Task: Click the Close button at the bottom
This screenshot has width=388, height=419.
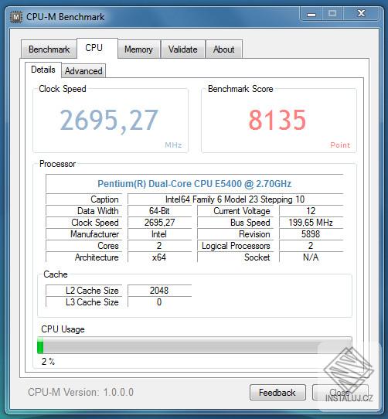Action: coord(339,393)
